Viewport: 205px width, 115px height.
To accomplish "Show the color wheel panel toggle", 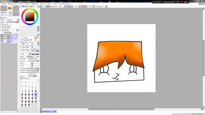I will 21,6.
